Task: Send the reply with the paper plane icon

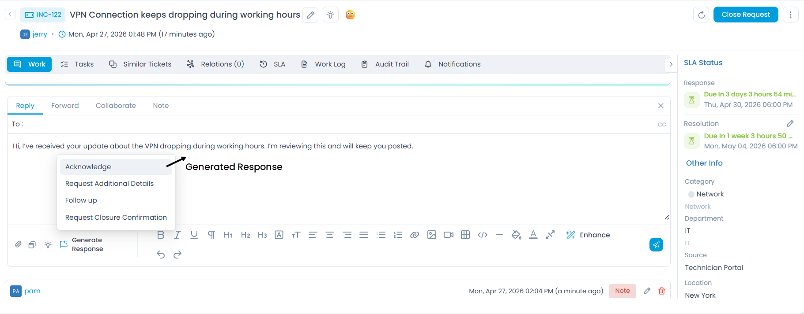Action: (x=656, y=244)
